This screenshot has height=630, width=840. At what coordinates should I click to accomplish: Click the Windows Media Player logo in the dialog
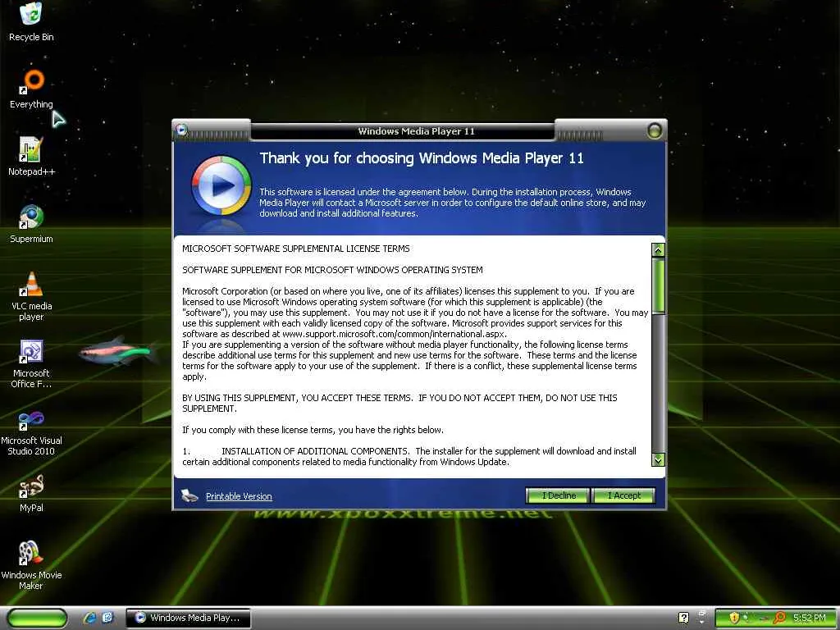pos(221,185)
